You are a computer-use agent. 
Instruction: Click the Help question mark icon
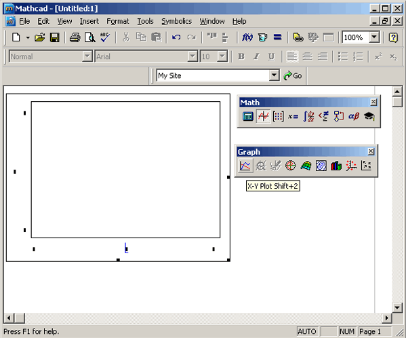393,37
